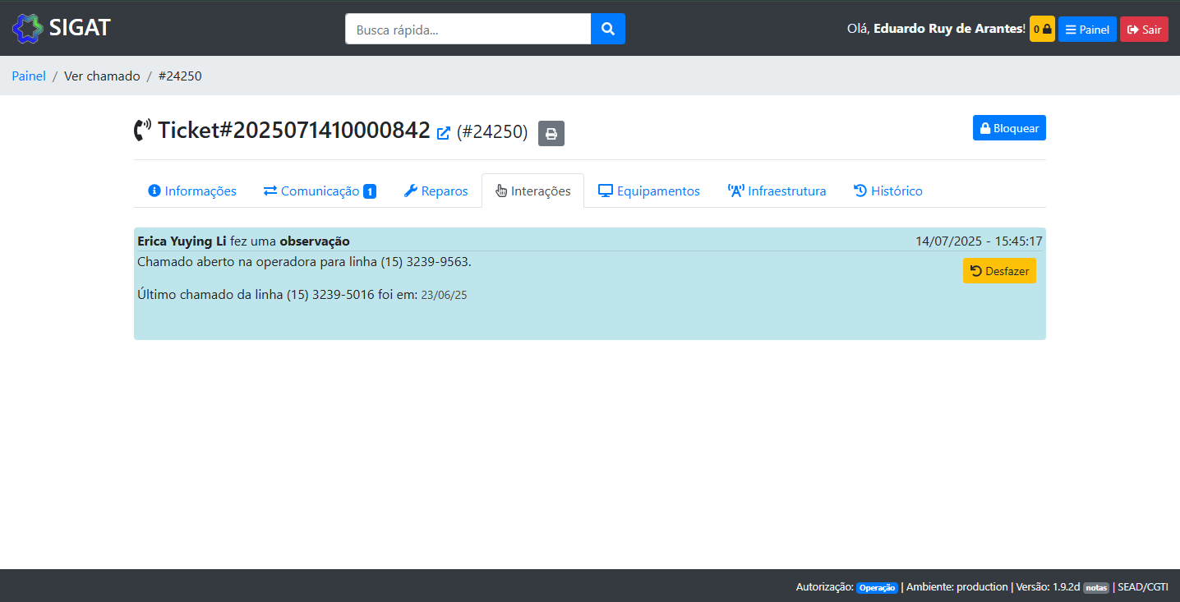This screenshot has height=602, width=1180.
Task: Click the Comunicação unread count badge
Action: pyautogui.click(x=370, y=191)
